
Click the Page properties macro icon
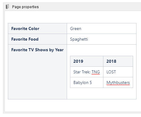click(7, 7)
